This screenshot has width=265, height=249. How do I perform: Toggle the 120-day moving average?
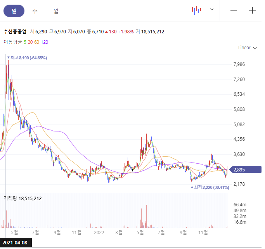pyautogui.click(x=45, y=42)
